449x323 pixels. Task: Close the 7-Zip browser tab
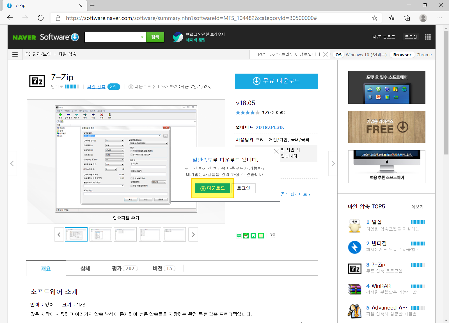coord(81,6)
